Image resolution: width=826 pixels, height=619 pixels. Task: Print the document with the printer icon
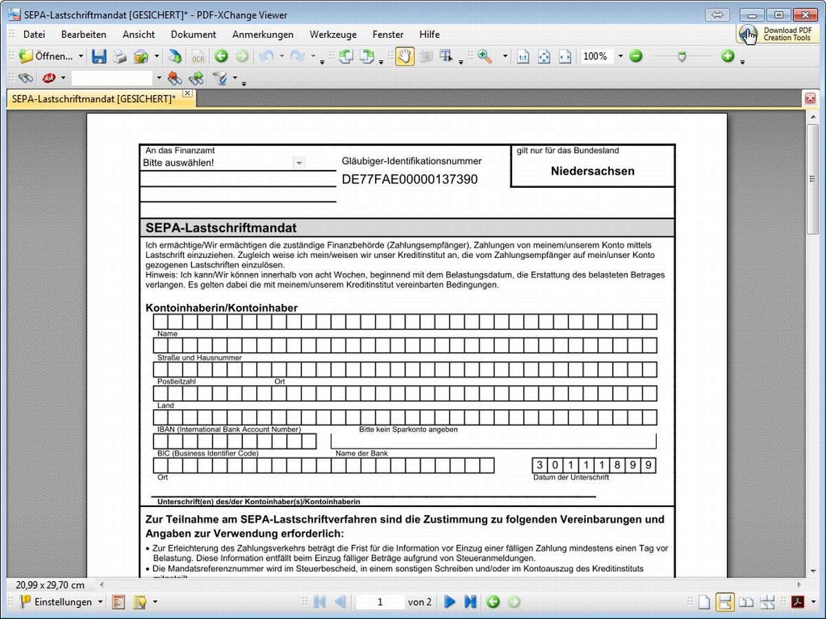(x=120, y=56)
